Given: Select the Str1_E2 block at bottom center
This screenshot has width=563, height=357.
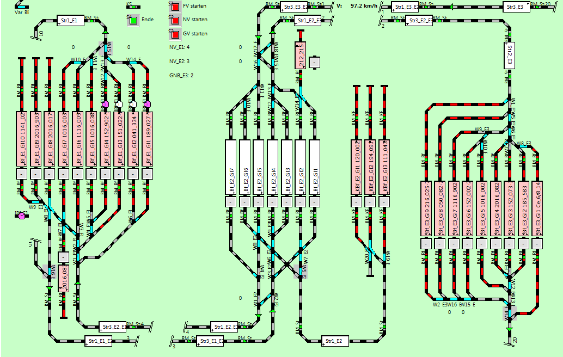Looking at the screenshot, I should pos(335,341).
